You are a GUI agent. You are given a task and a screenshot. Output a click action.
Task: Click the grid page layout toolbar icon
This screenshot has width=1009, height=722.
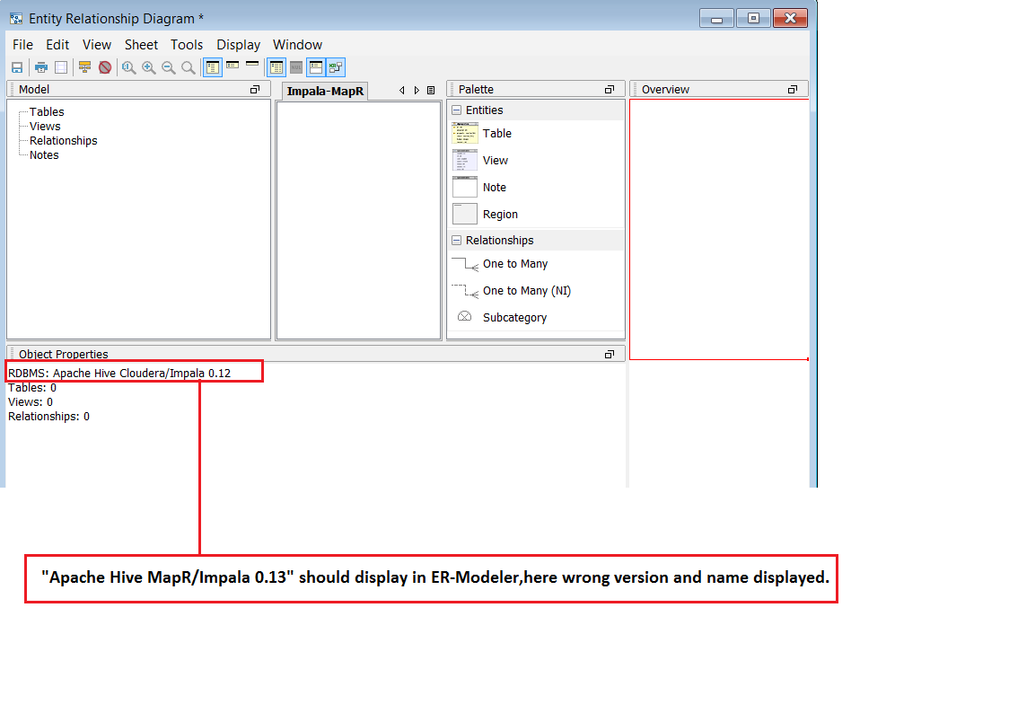click(x=61, y=67)
